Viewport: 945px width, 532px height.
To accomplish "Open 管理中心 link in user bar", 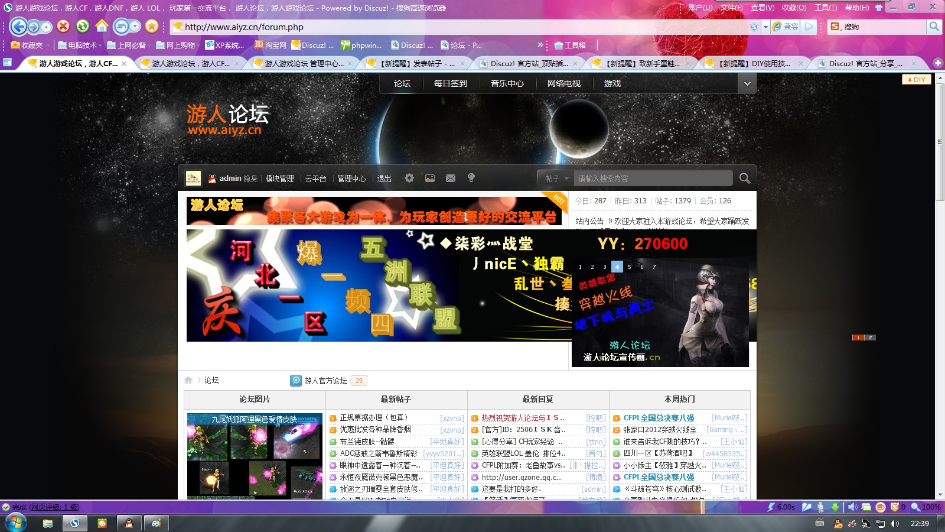I will tap(351, 179).
